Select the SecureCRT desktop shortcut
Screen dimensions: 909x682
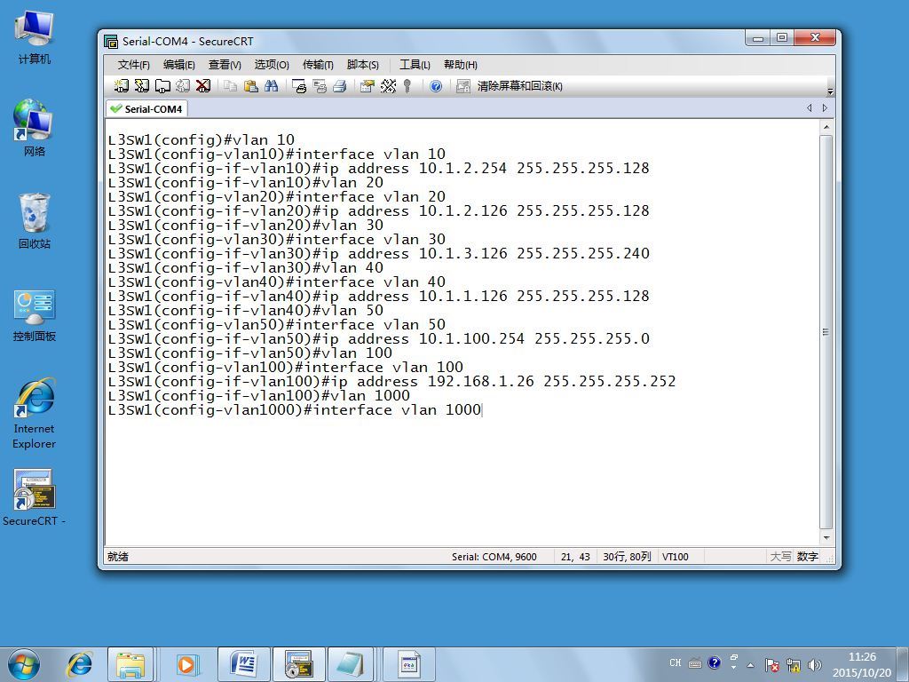35,497
